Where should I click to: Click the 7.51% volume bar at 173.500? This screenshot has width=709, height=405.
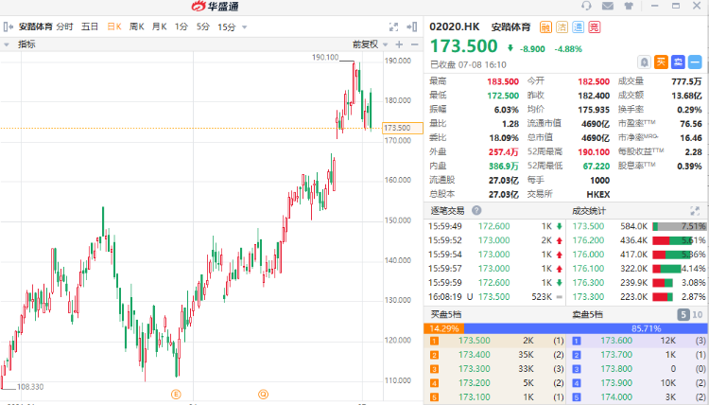(679, 226)
